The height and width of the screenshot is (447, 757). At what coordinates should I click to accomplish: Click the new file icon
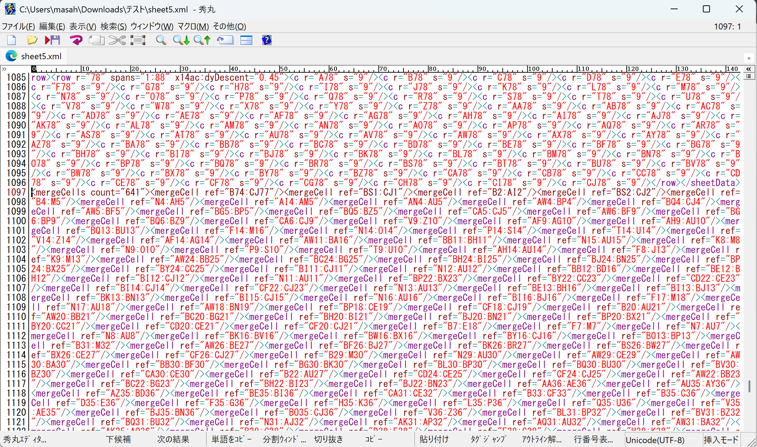pos(12,40)
